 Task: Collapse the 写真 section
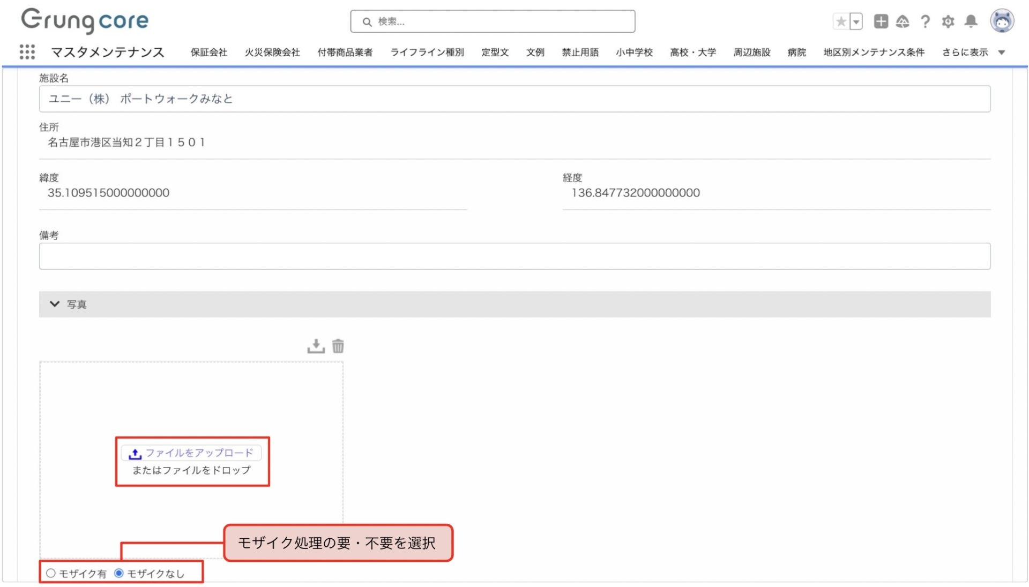pyautogui.click(x=55, y=304)
